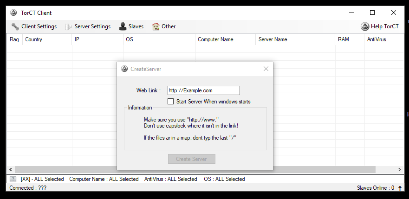Click the question mark flag icon
The image size is (409, 199).
tap(13, 179)
